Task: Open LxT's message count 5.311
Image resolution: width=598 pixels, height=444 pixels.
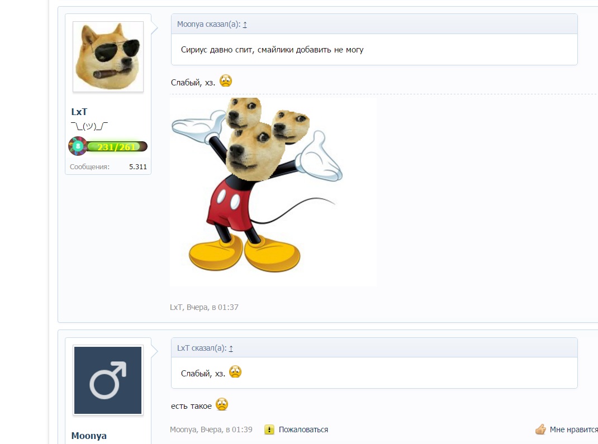Action: (x=137, y=166)
